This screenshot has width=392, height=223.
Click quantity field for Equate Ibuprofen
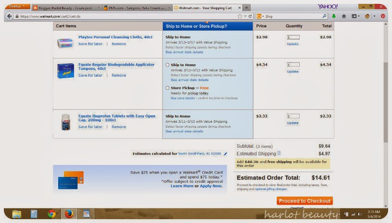click(293, 116)
